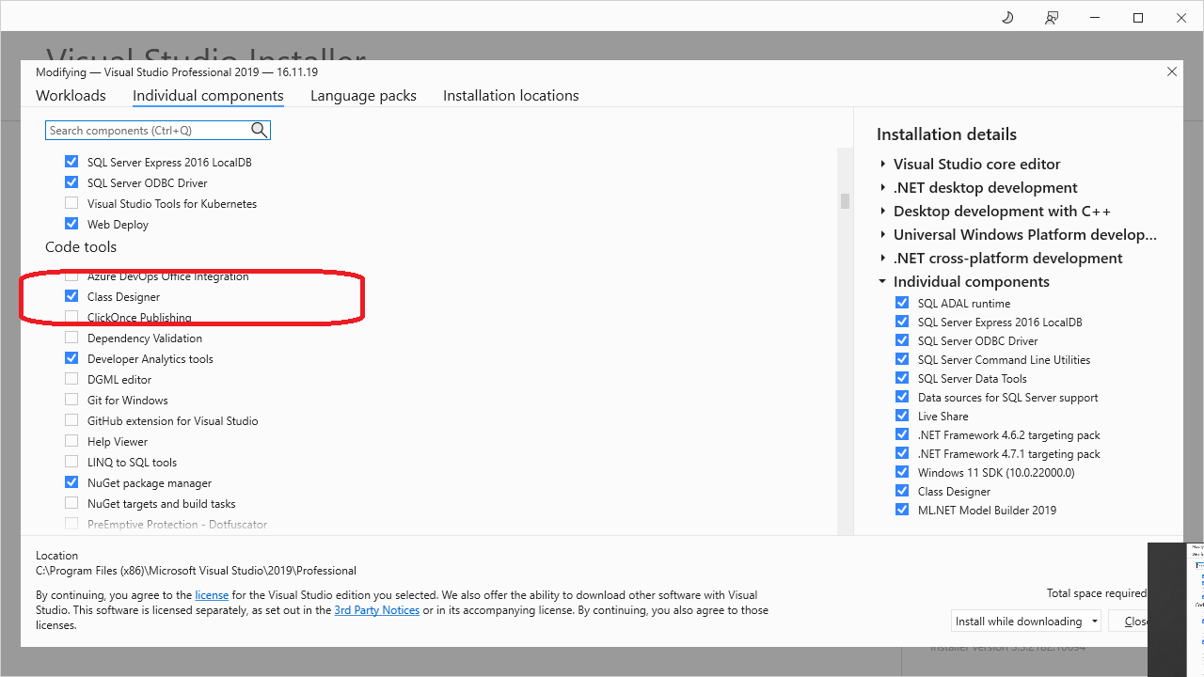Uncheck .NET Framework 4.7.1 targeting pack

tap(902, 453)
